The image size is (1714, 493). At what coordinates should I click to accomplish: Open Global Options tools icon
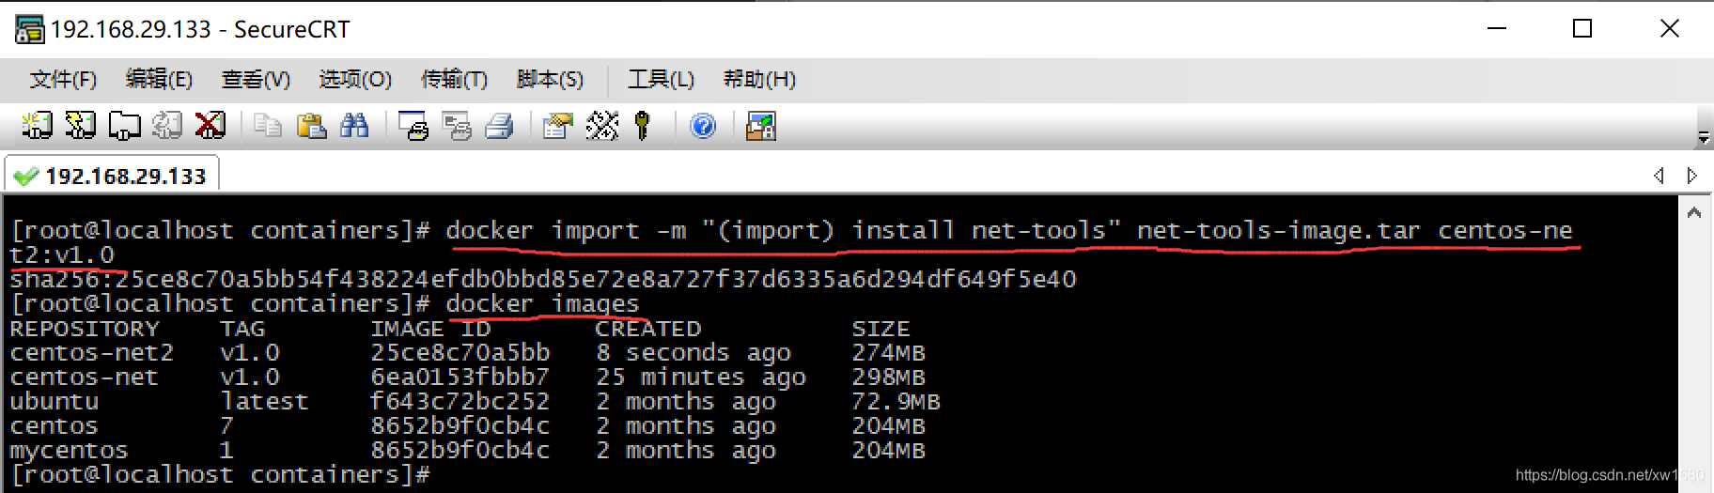point(601,125)
